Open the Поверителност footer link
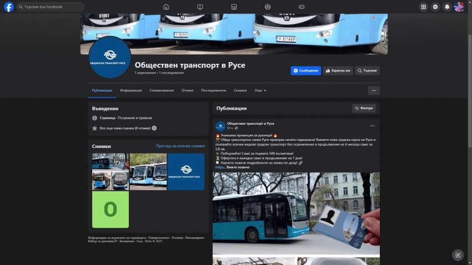The width and height of the screenshot is (472, 265). click(x=159, y=238)
